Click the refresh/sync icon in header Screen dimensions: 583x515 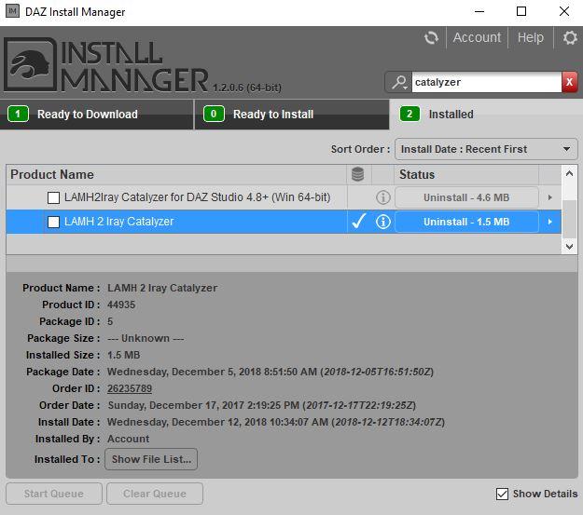(x=431, y=37)
